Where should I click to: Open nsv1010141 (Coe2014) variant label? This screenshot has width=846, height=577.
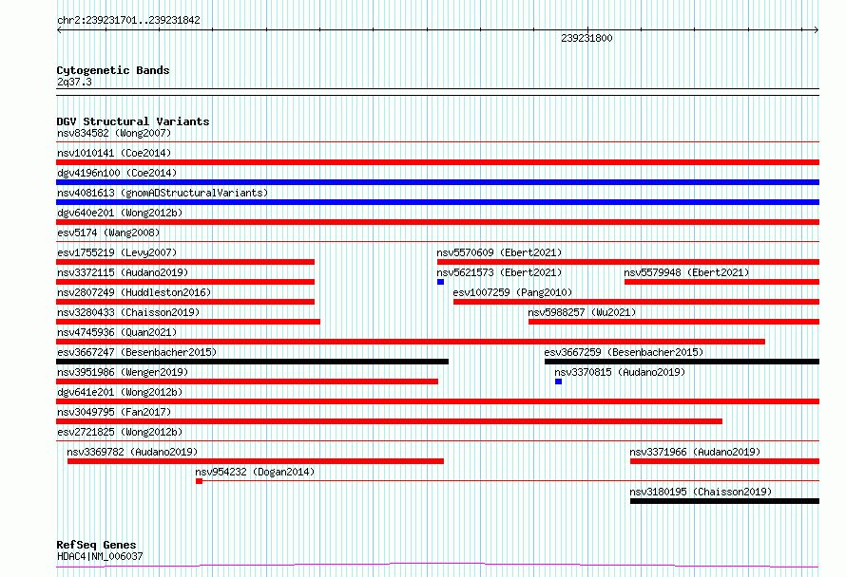click(x=114, y=153)
